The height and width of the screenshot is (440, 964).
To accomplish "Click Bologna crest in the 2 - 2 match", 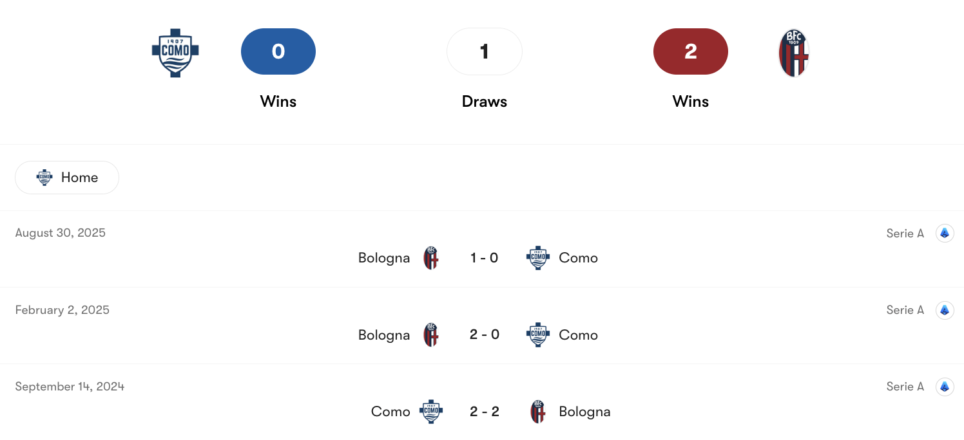I will [x=537, y=412].
